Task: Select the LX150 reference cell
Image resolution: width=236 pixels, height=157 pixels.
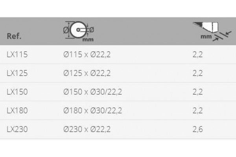Action: 17,92
